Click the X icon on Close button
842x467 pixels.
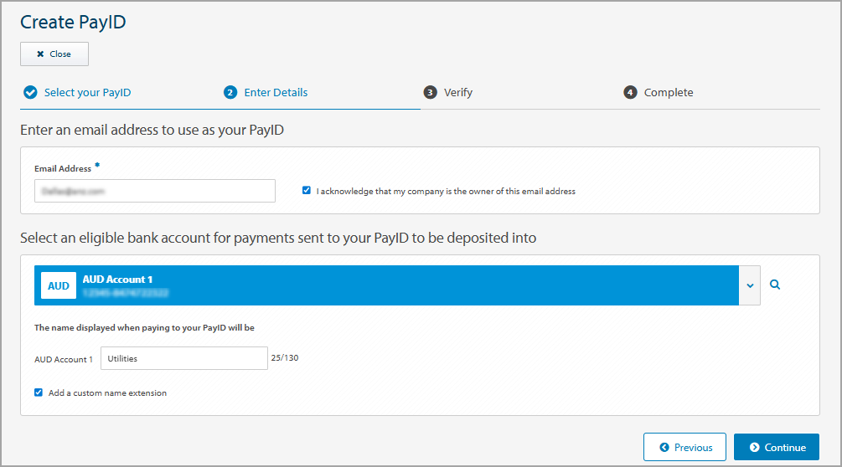coord(40,54)
